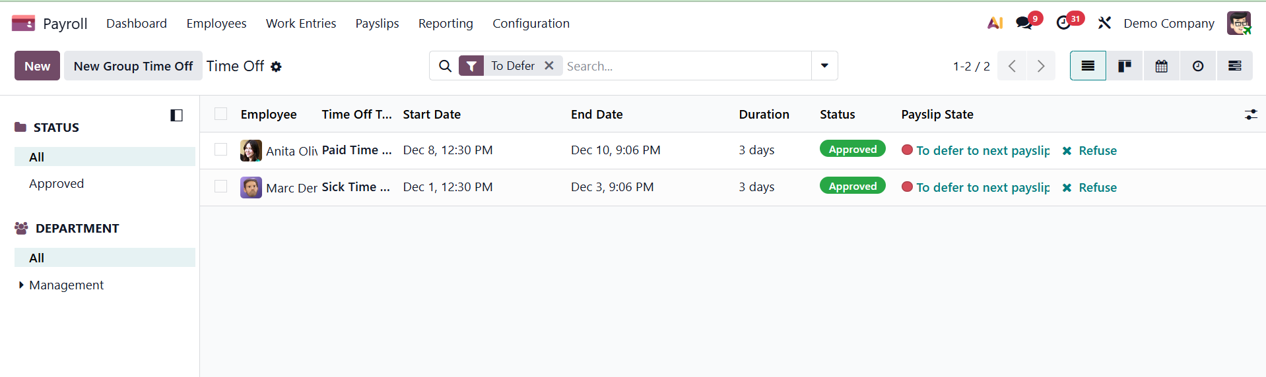Check the select-all header checkbox
This screenshot has height=377, width=1266.
221,114
